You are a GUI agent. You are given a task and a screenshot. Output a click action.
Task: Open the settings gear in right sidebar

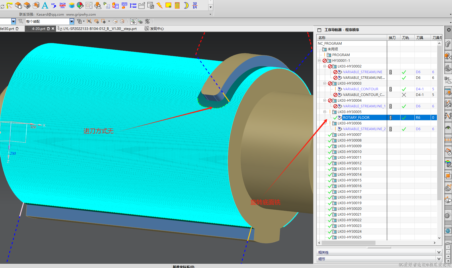pyautogui.click(x=449, y=30)
